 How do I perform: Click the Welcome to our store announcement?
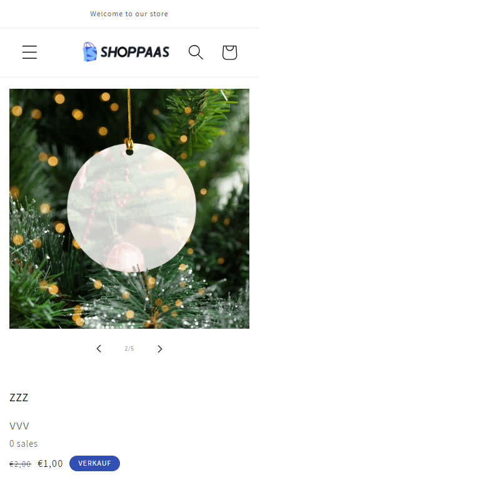pyautogui.click(x=129, y=14)
